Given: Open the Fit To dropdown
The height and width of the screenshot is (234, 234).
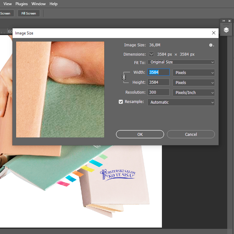Looking at the screenshot, I should [x=181, y=62].
